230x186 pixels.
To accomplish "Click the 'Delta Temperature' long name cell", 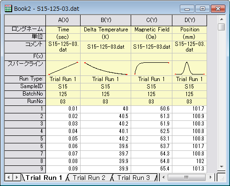I will (106, 30).
